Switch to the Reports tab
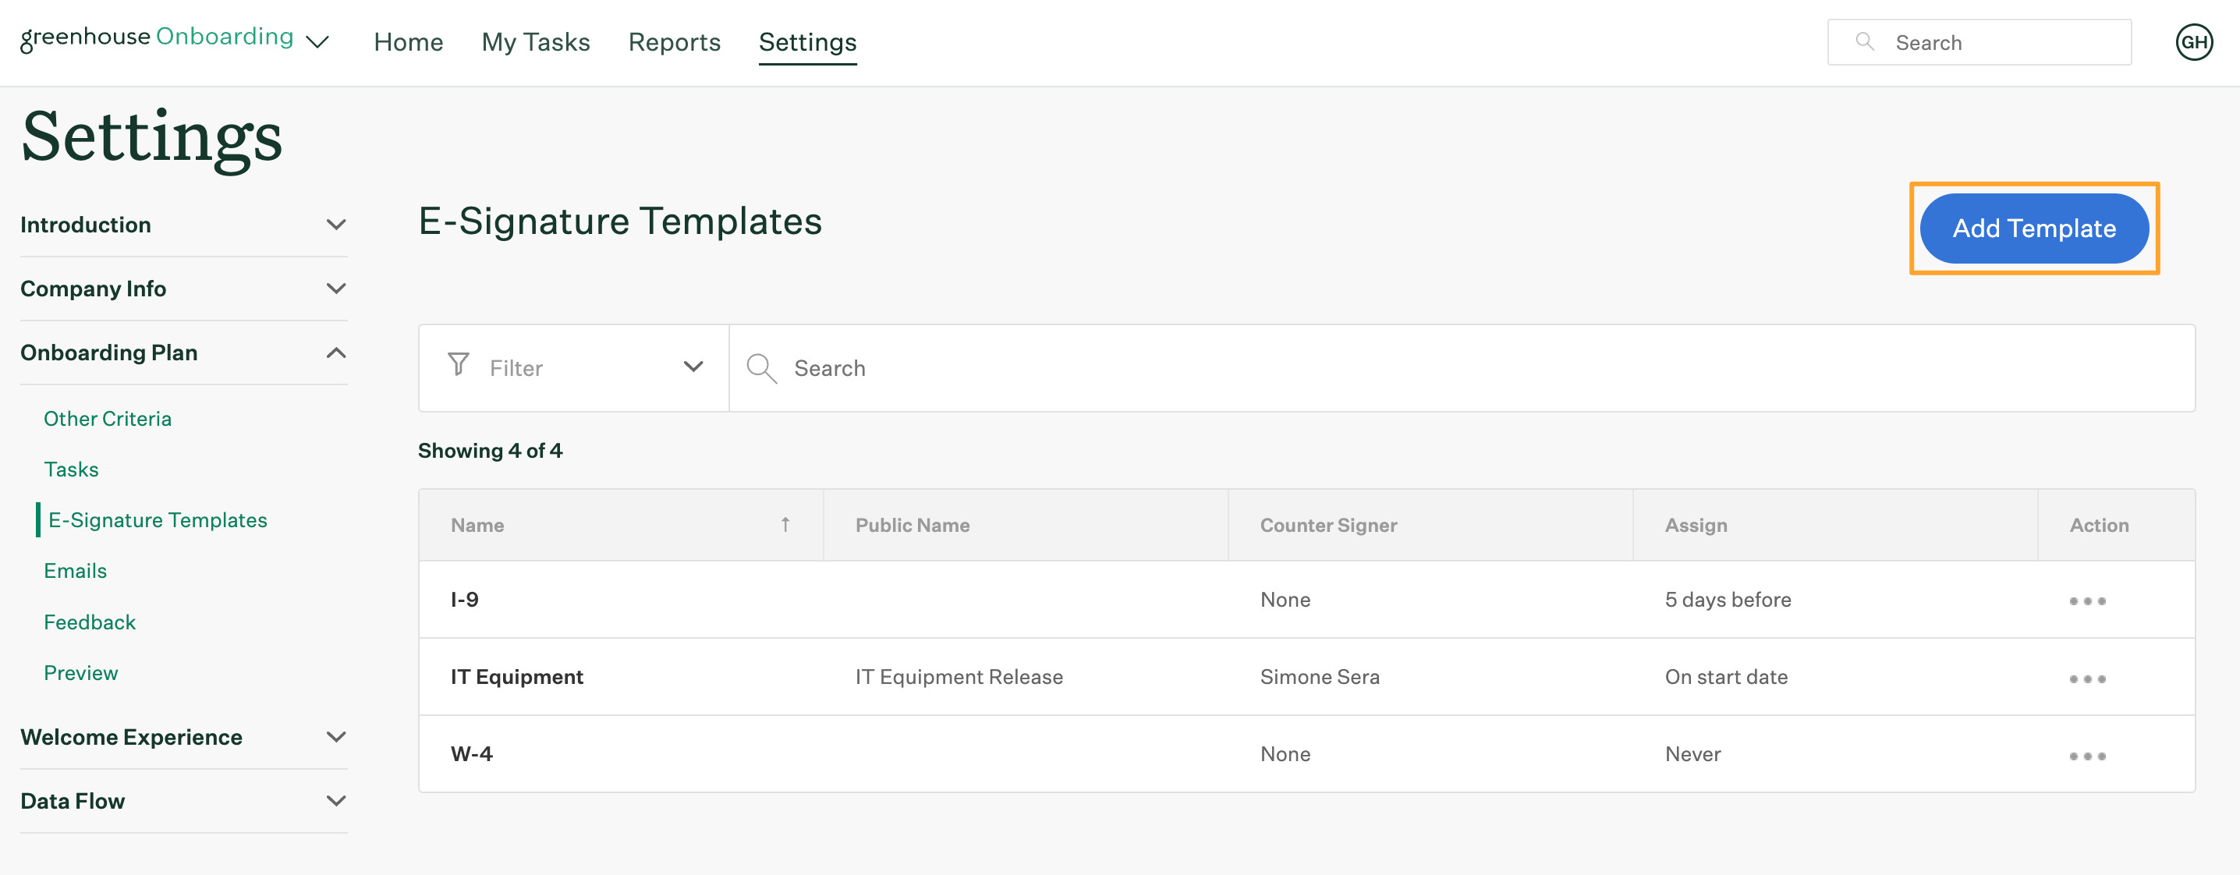 [674, 42]
